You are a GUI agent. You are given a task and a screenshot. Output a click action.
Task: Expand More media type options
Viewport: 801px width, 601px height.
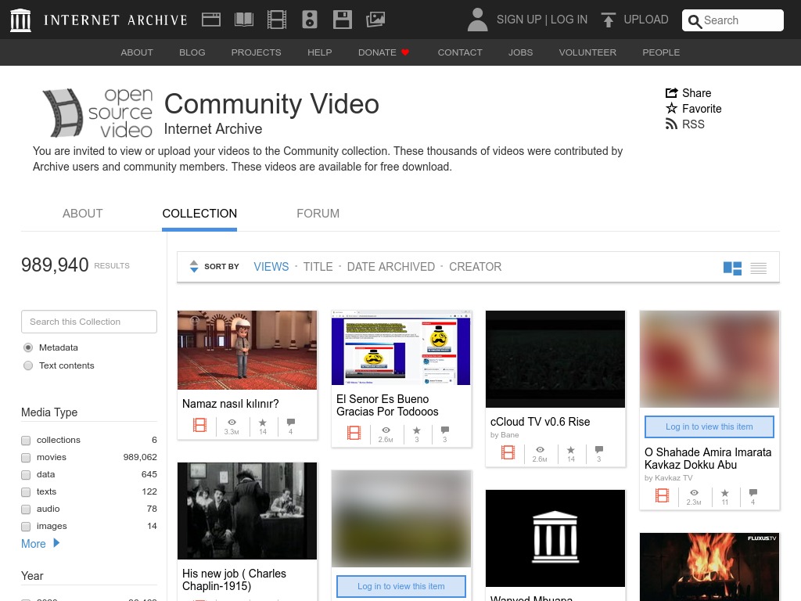click(41, 544)
